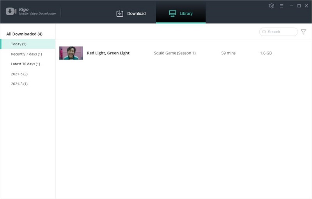Click the Download tab arrow icon
The width and height of the screenshot is (312, 199).
(x=120, y=14)
